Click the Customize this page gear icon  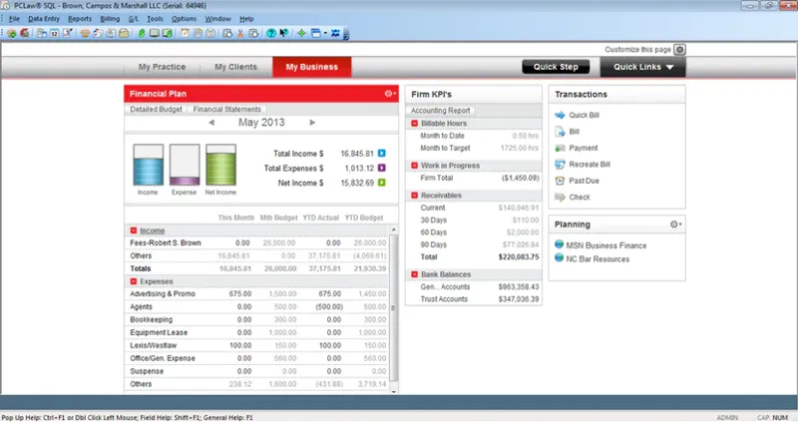[x=679, y=49]
